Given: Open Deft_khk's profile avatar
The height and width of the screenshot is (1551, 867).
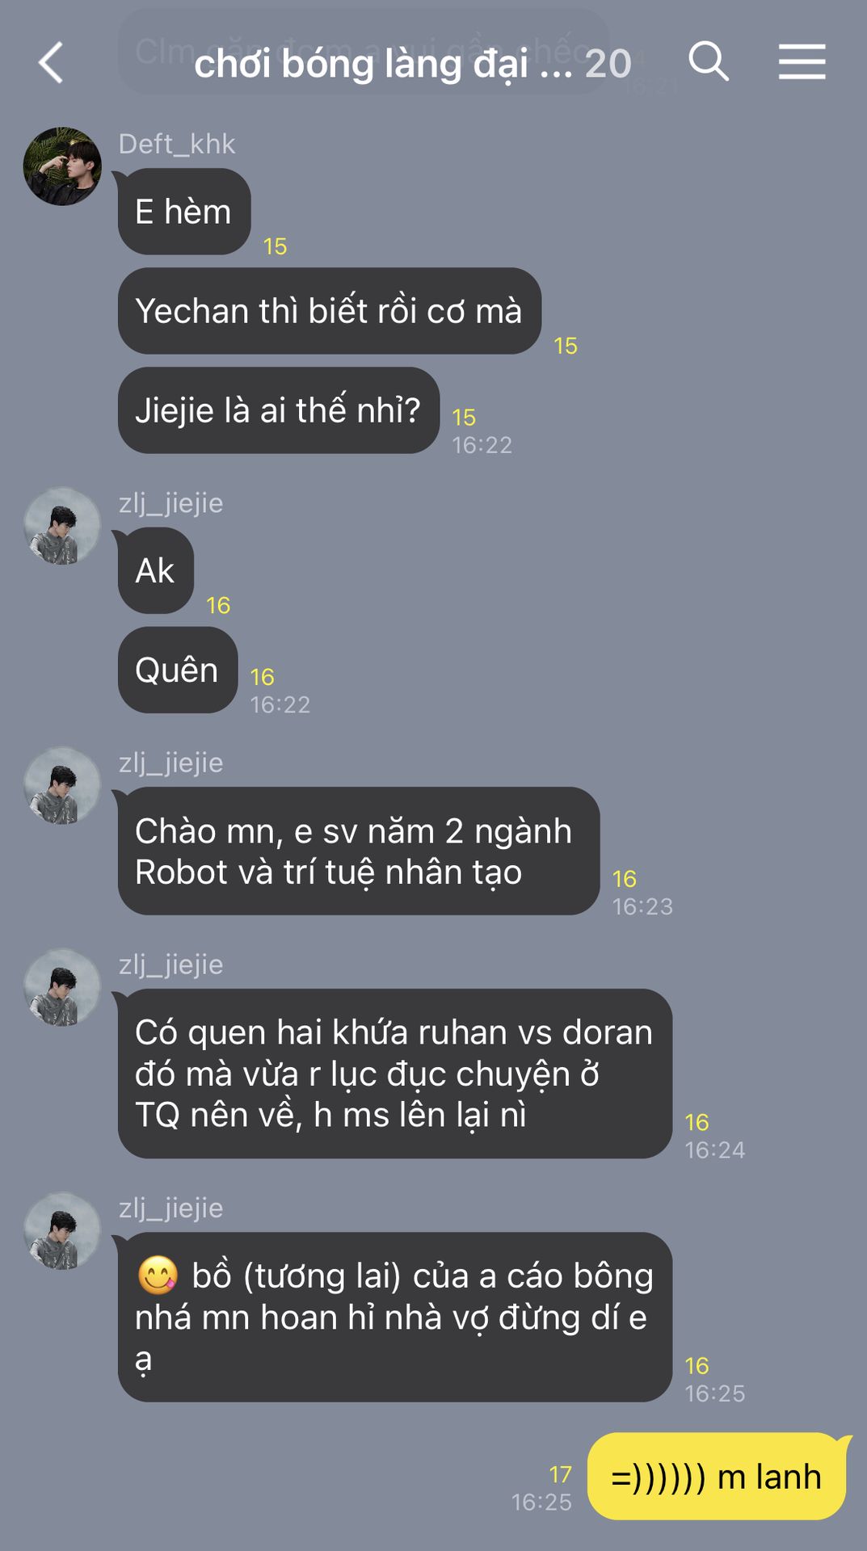Looking at the screenshot, I should point(62,166).
